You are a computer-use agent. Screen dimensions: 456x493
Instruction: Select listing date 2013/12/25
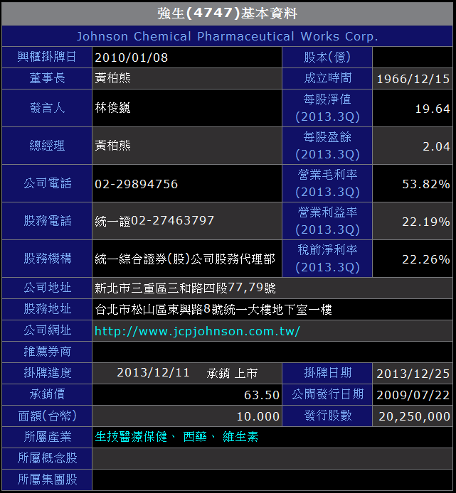(x=413, y=374)
